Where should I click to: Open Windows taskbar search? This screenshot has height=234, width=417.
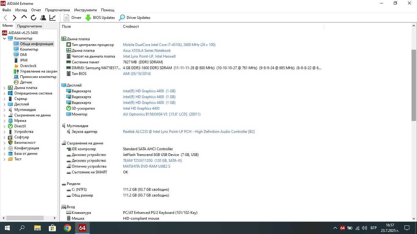pyautogui.click(x=22, y=228)
